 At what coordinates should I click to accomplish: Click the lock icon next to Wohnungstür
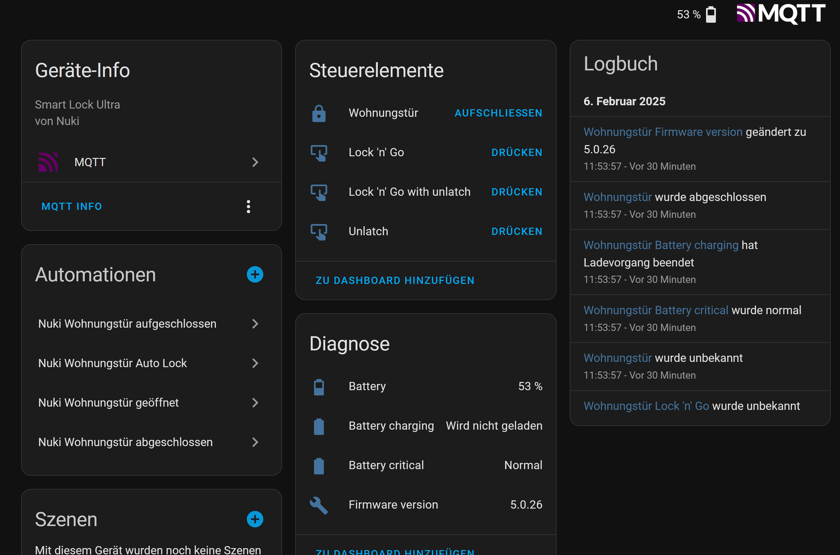319,113
